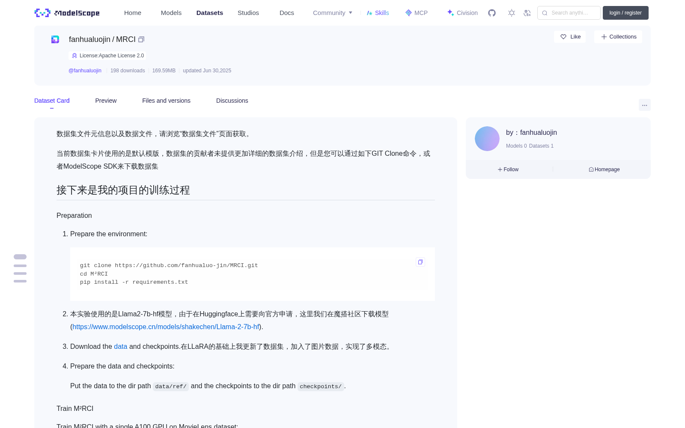Screen dimensions: 685x428
Task: Click the login / register button
Action: pyautogui.click(x=625, y=13)
